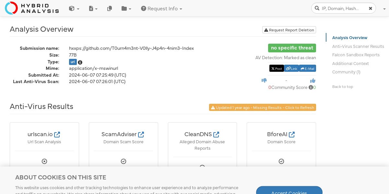Expand the file upload dropdown menu
This screenshot has height=194, width=389.
(x=93, y=9)
